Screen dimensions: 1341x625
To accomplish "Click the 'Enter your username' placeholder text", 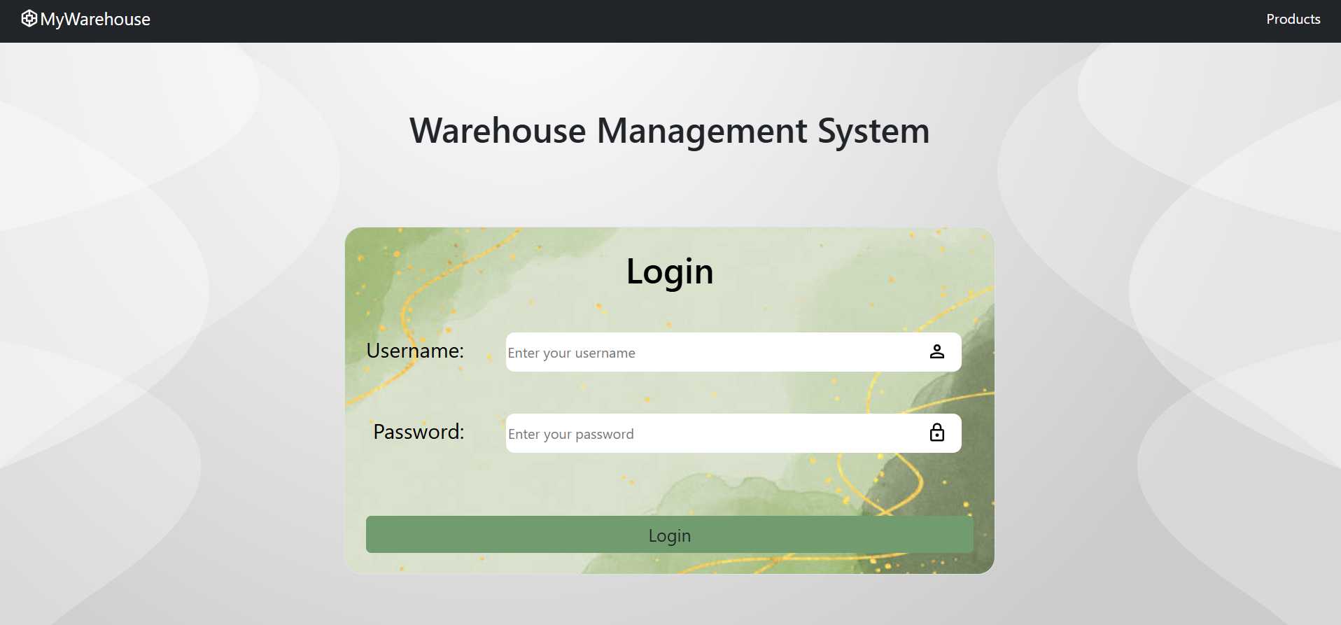I will point(571,353).
